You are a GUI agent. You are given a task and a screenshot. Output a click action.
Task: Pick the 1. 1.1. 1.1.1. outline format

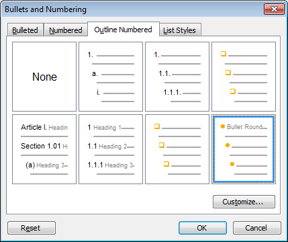pyautogui.click(x=177, y=77)
